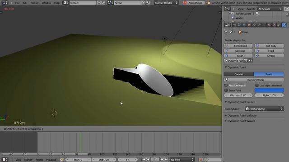Click the Anim Player button
This screenshot has width=289, height=162.
tap(193, 3)
